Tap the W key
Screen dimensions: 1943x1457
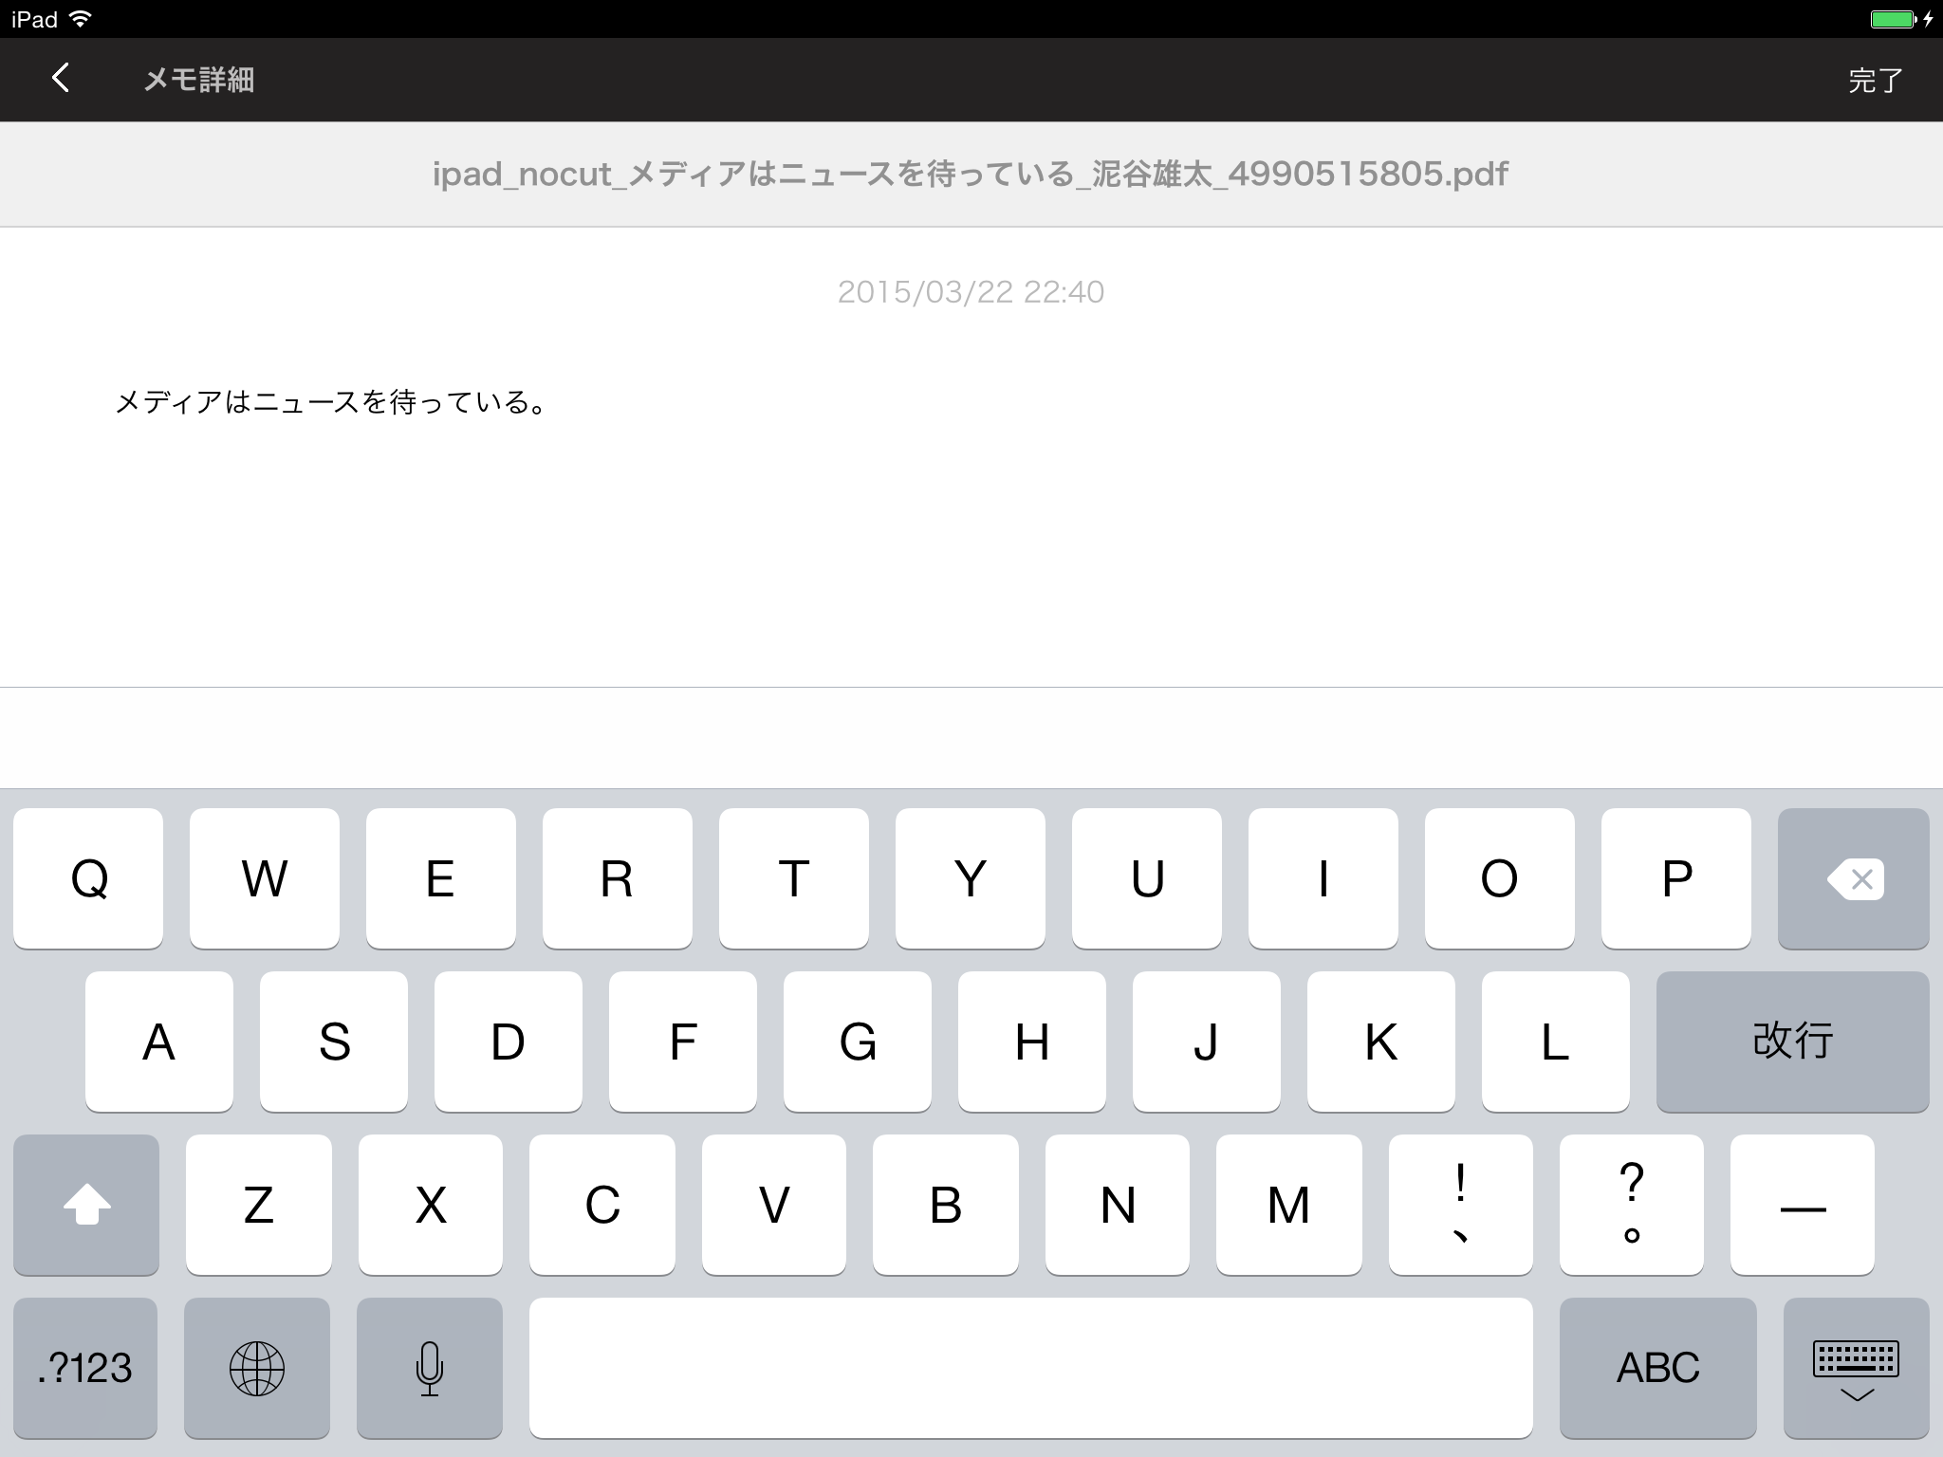265,878
